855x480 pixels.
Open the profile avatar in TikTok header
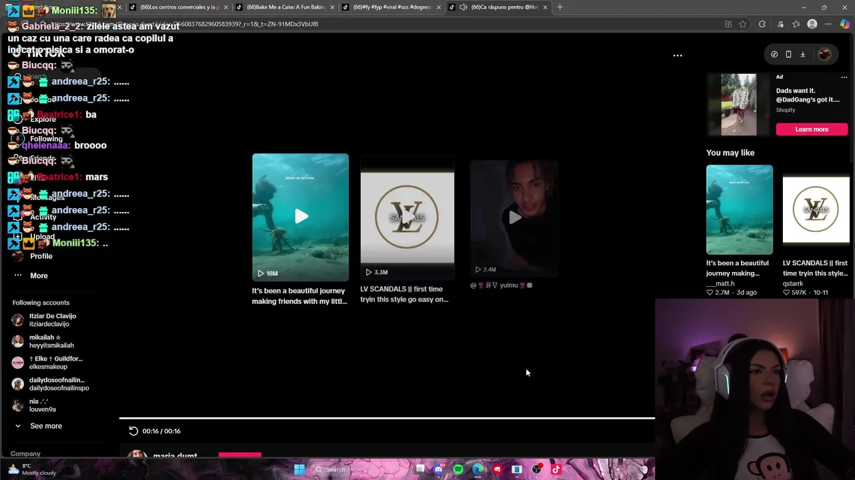pyautogui.click(x=824, y=55)
